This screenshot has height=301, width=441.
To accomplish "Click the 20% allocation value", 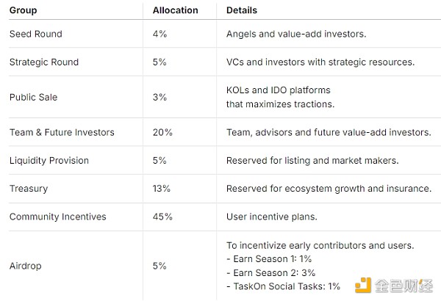I will point(162,132).
